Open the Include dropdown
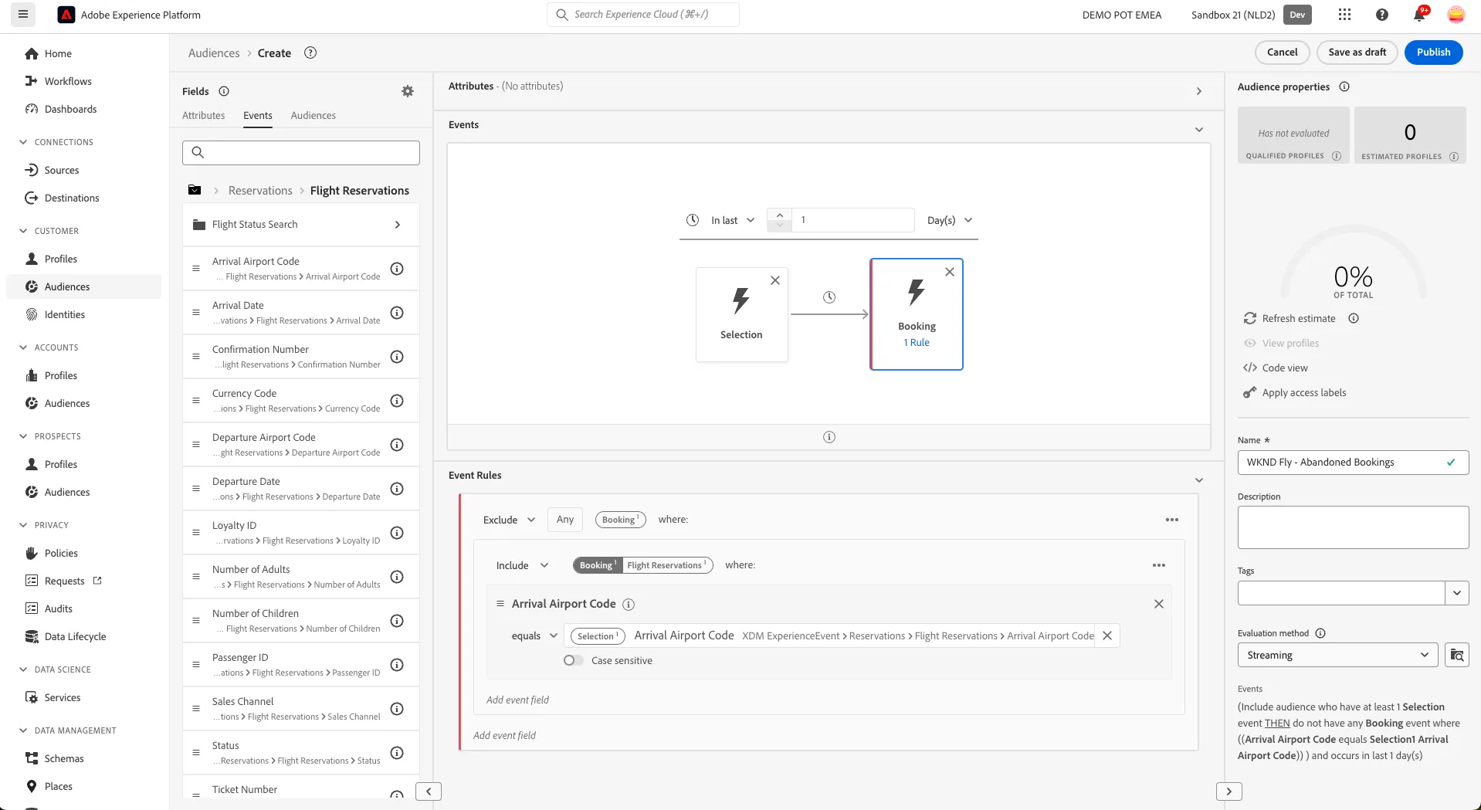Viewport: 1481px width, 810px height. point(522,565)
